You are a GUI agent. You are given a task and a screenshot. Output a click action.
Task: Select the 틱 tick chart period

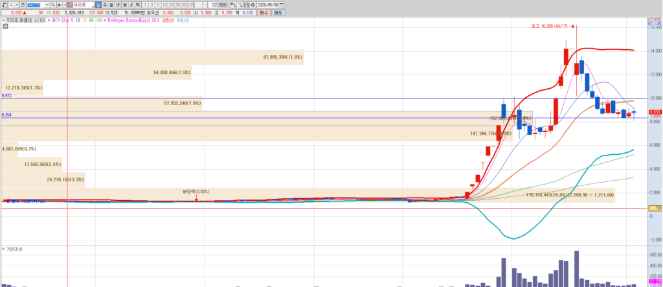coord(137,5)
